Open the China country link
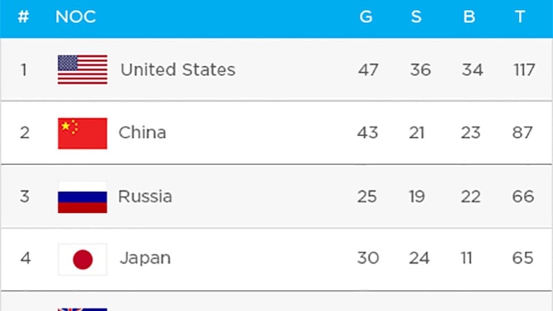 (142, 133)
